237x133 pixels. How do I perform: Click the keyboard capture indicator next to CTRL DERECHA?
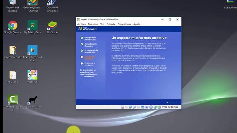pos(159,107)
